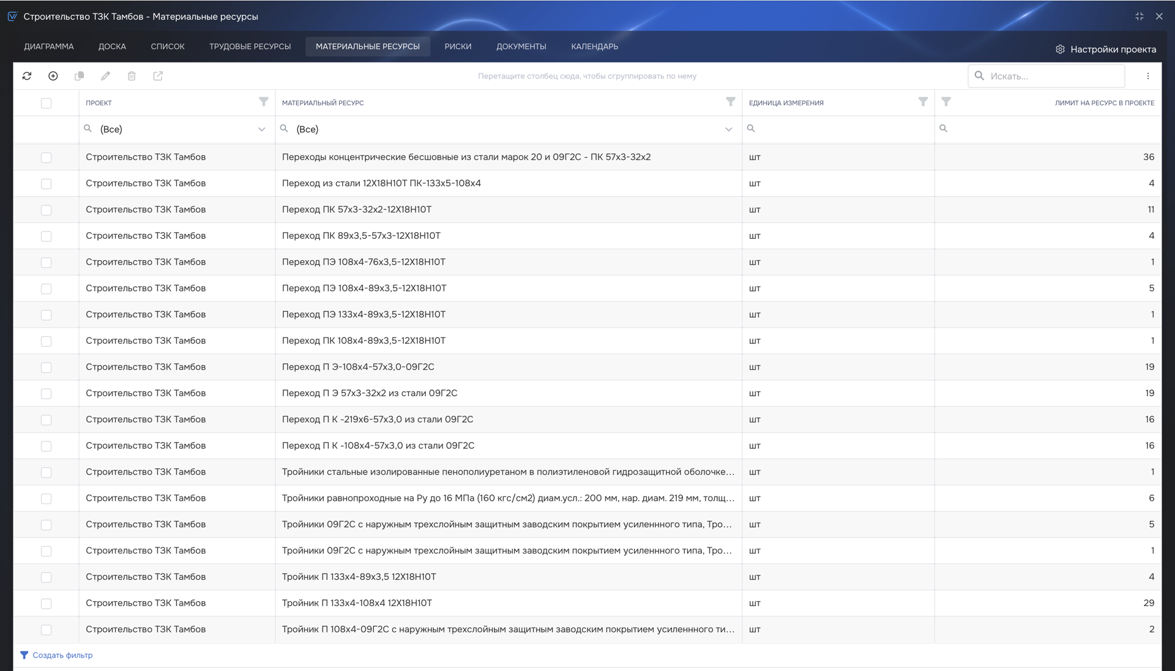The height and width of the screenshot is (671, 1175).
Task: Select checkbox for Тройник П 133х4-108х4 row
Action: click(47, 604)
